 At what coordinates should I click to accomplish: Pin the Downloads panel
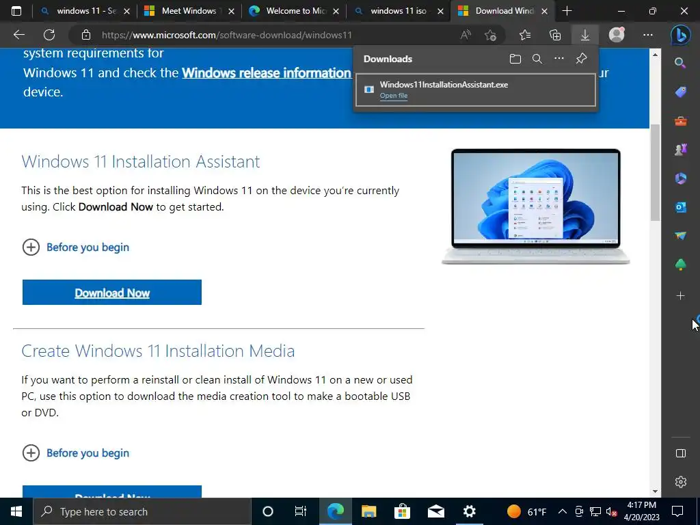click(x=581, y=59)
